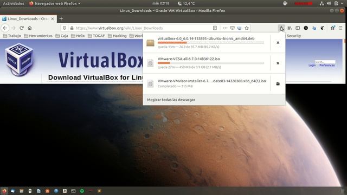Open containing folder for VMware-VMvisor iso
This screenshot has height=195, width=347.
278,84
